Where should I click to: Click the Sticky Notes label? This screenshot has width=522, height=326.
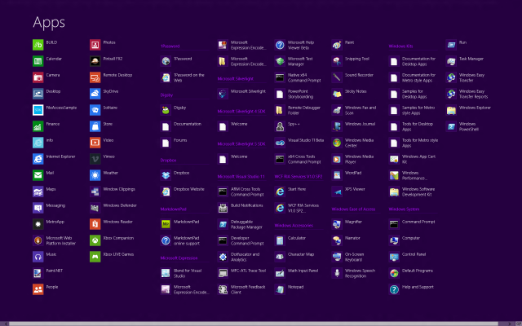356,91
